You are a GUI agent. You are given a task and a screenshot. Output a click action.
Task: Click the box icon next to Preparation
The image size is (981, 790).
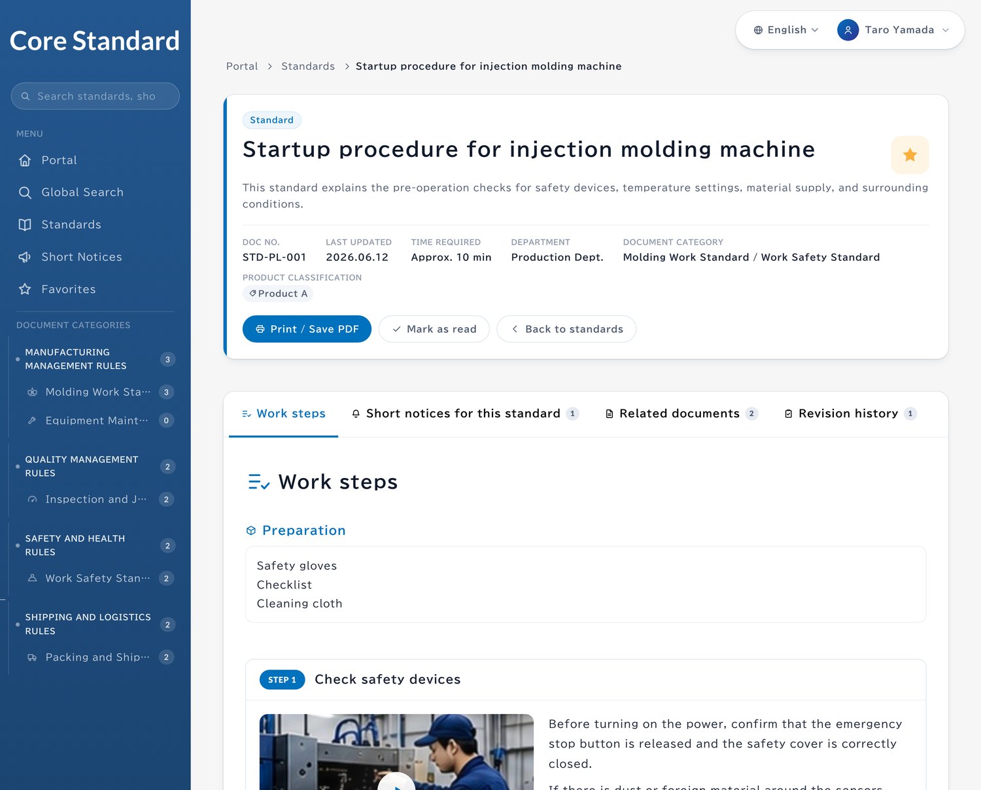(250, 530)
